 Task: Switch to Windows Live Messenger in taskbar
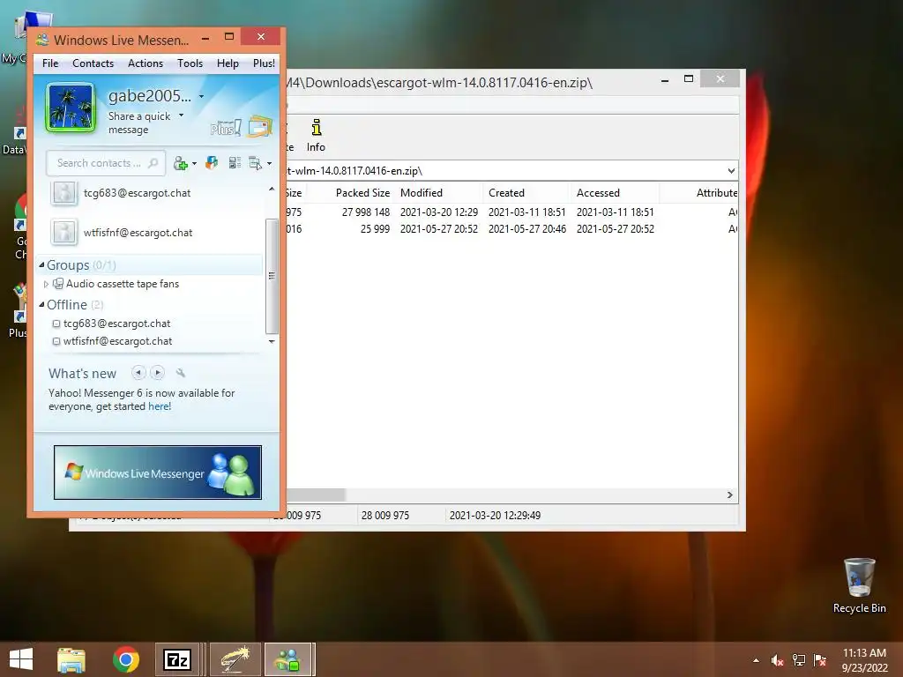pos(288,659)
